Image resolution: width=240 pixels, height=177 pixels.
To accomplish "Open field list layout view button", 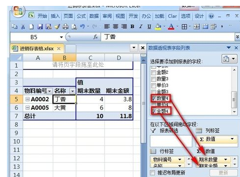I will pyautogui.click(x=229, y=59).
